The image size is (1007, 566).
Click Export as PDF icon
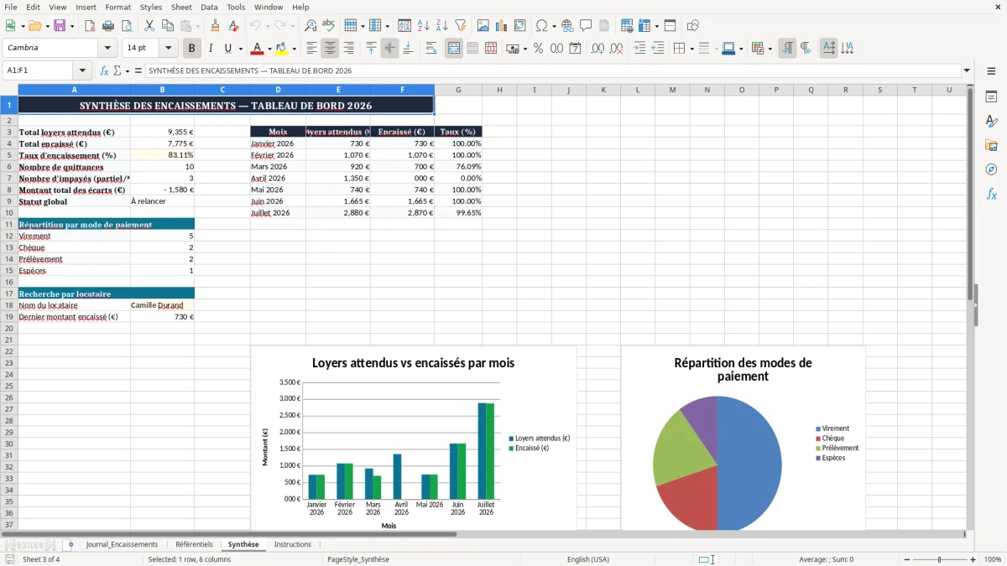[x=90, y=26]
